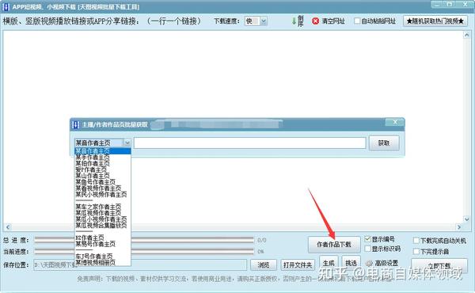Viewport: 475px width, 293px height.
Task: Uncheck the 显示编号 checkbox
Action: [368, 239]
